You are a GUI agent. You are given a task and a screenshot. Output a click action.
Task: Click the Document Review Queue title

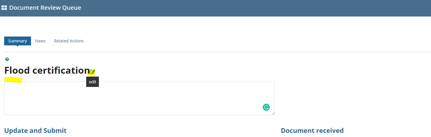45,8
